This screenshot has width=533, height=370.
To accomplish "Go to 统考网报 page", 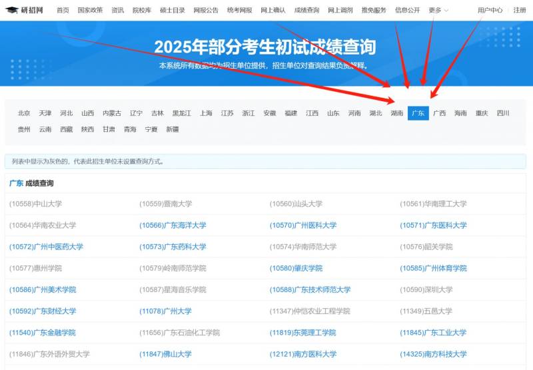I will click(240, 10).
